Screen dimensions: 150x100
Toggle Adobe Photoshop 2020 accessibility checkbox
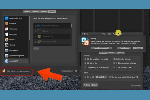point(35,26)
